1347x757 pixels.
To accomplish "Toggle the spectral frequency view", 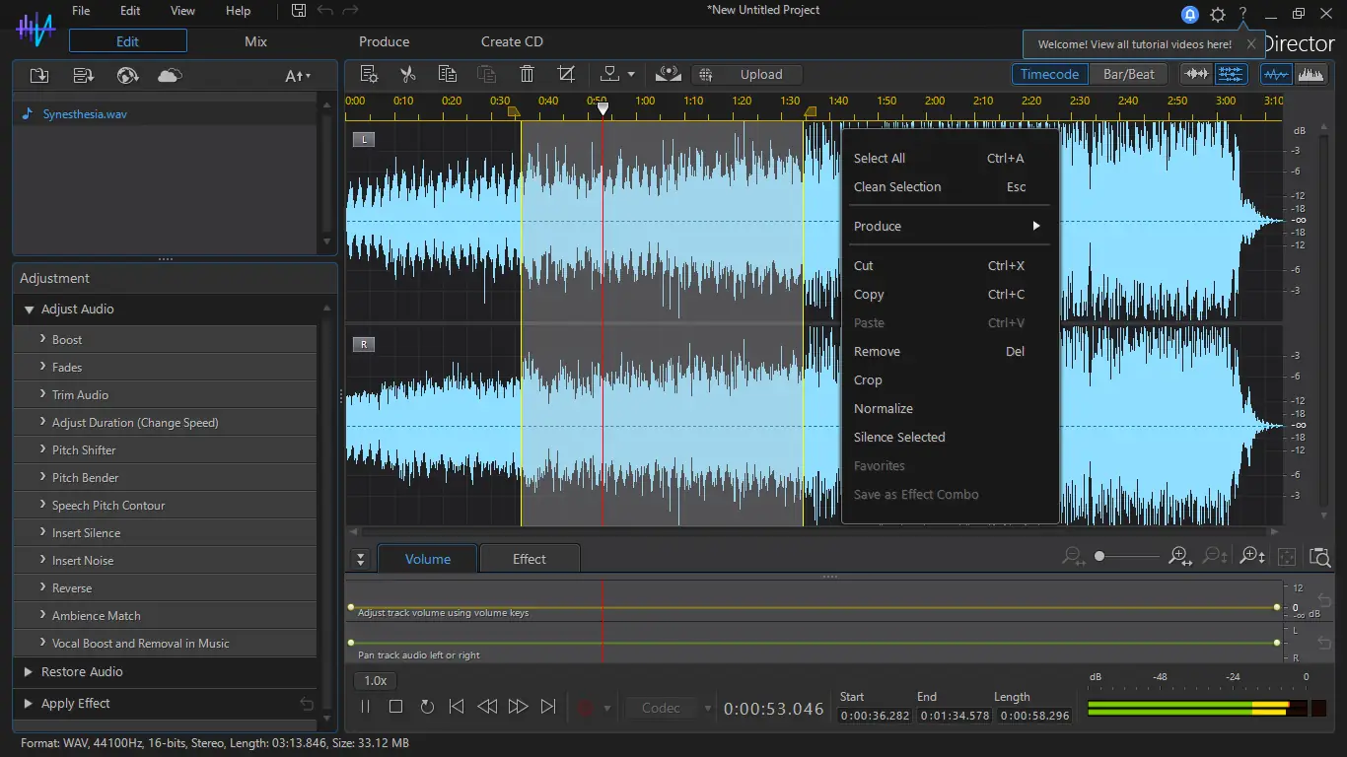I will click(1311, 74).
